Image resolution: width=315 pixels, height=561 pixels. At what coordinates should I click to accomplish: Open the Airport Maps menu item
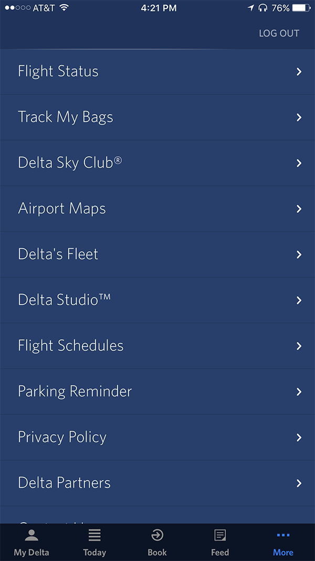tap(62, 209)
